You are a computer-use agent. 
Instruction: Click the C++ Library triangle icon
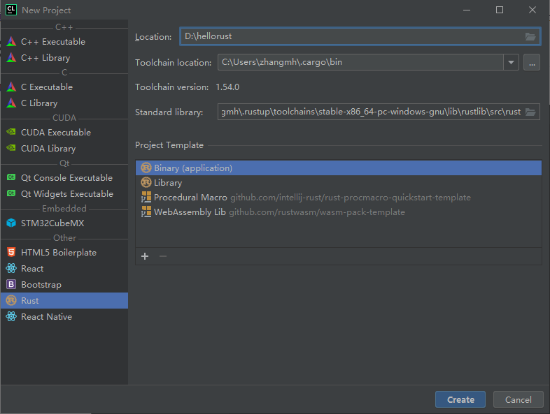tap(11, 57)
